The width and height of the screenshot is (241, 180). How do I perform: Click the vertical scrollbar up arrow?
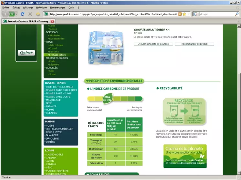[x=239, y=26]
